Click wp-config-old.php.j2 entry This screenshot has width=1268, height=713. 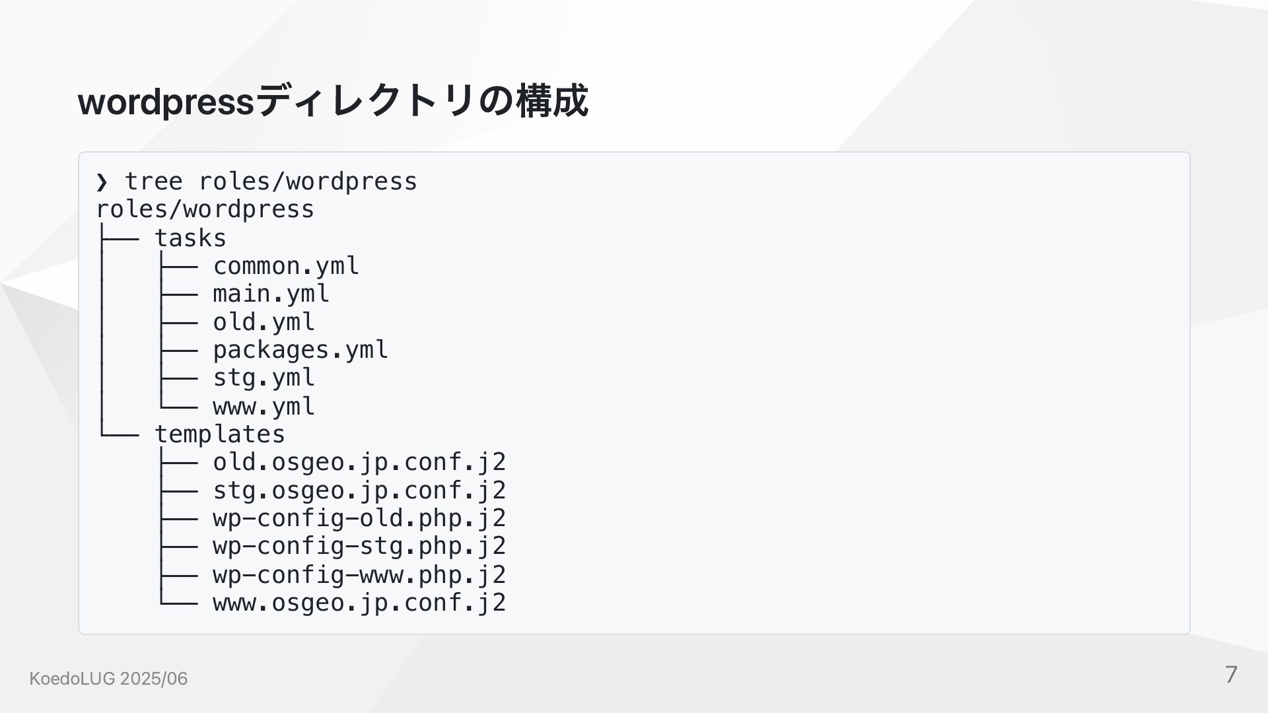tap(359, 518)
